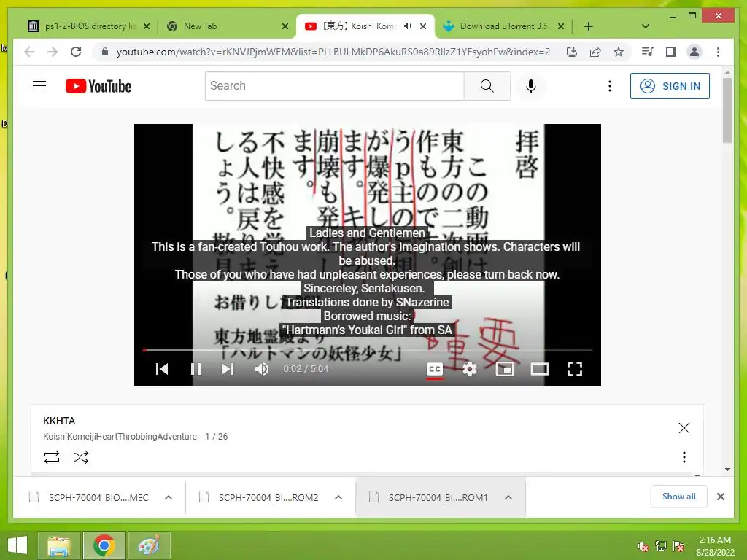Toggle shuffle for the KKHTA playlist

(81, 457)
